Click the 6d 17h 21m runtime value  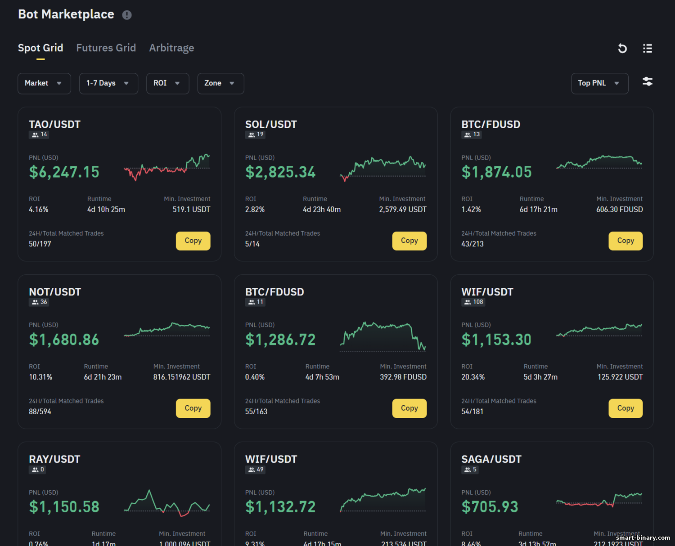(539, 210)
